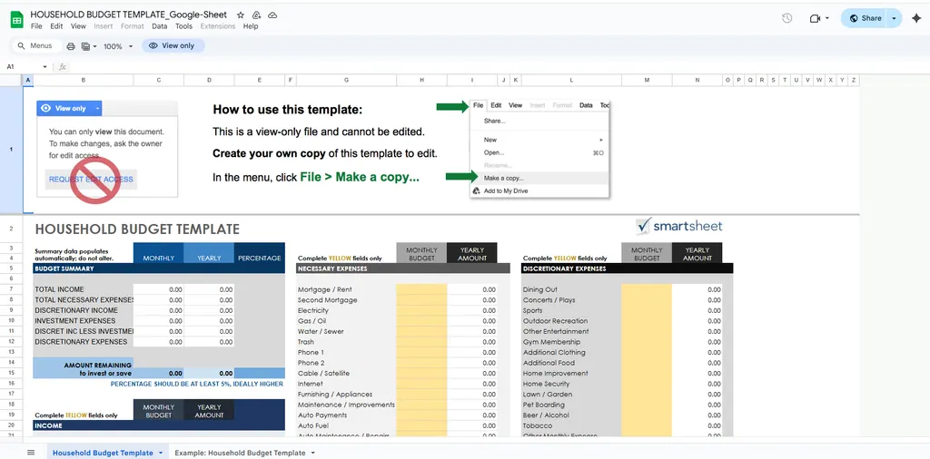The width and height of the screenshot is (930, 459).
Task: Click the Share button
Action: [x=864, y=18]
